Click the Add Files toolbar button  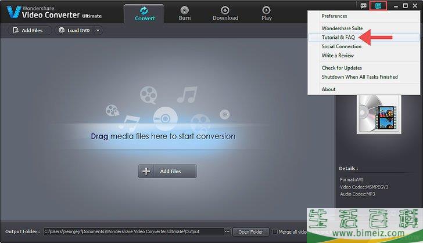30,30
